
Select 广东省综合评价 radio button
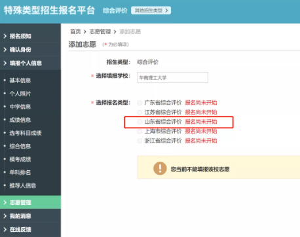pos(140,103)
